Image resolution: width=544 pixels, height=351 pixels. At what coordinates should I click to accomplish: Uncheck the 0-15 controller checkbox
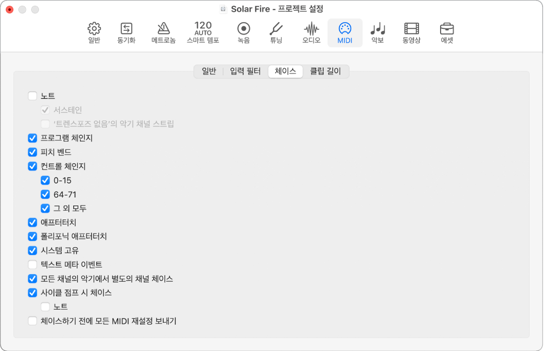[45, 180]
